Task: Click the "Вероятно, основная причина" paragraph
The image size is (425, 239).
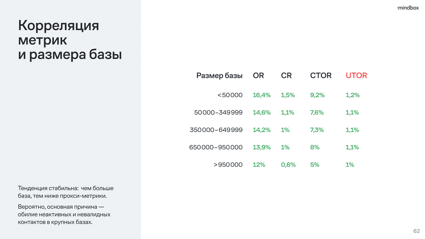Action: pyautogui.click(x=64, y=214)
